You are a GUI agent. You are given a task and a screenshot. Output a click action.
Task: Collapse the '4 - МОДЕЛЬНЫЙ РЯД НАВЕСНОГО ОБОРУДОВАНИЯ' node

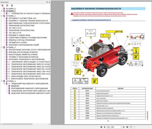pyautogui.click(x=4, y=83)
